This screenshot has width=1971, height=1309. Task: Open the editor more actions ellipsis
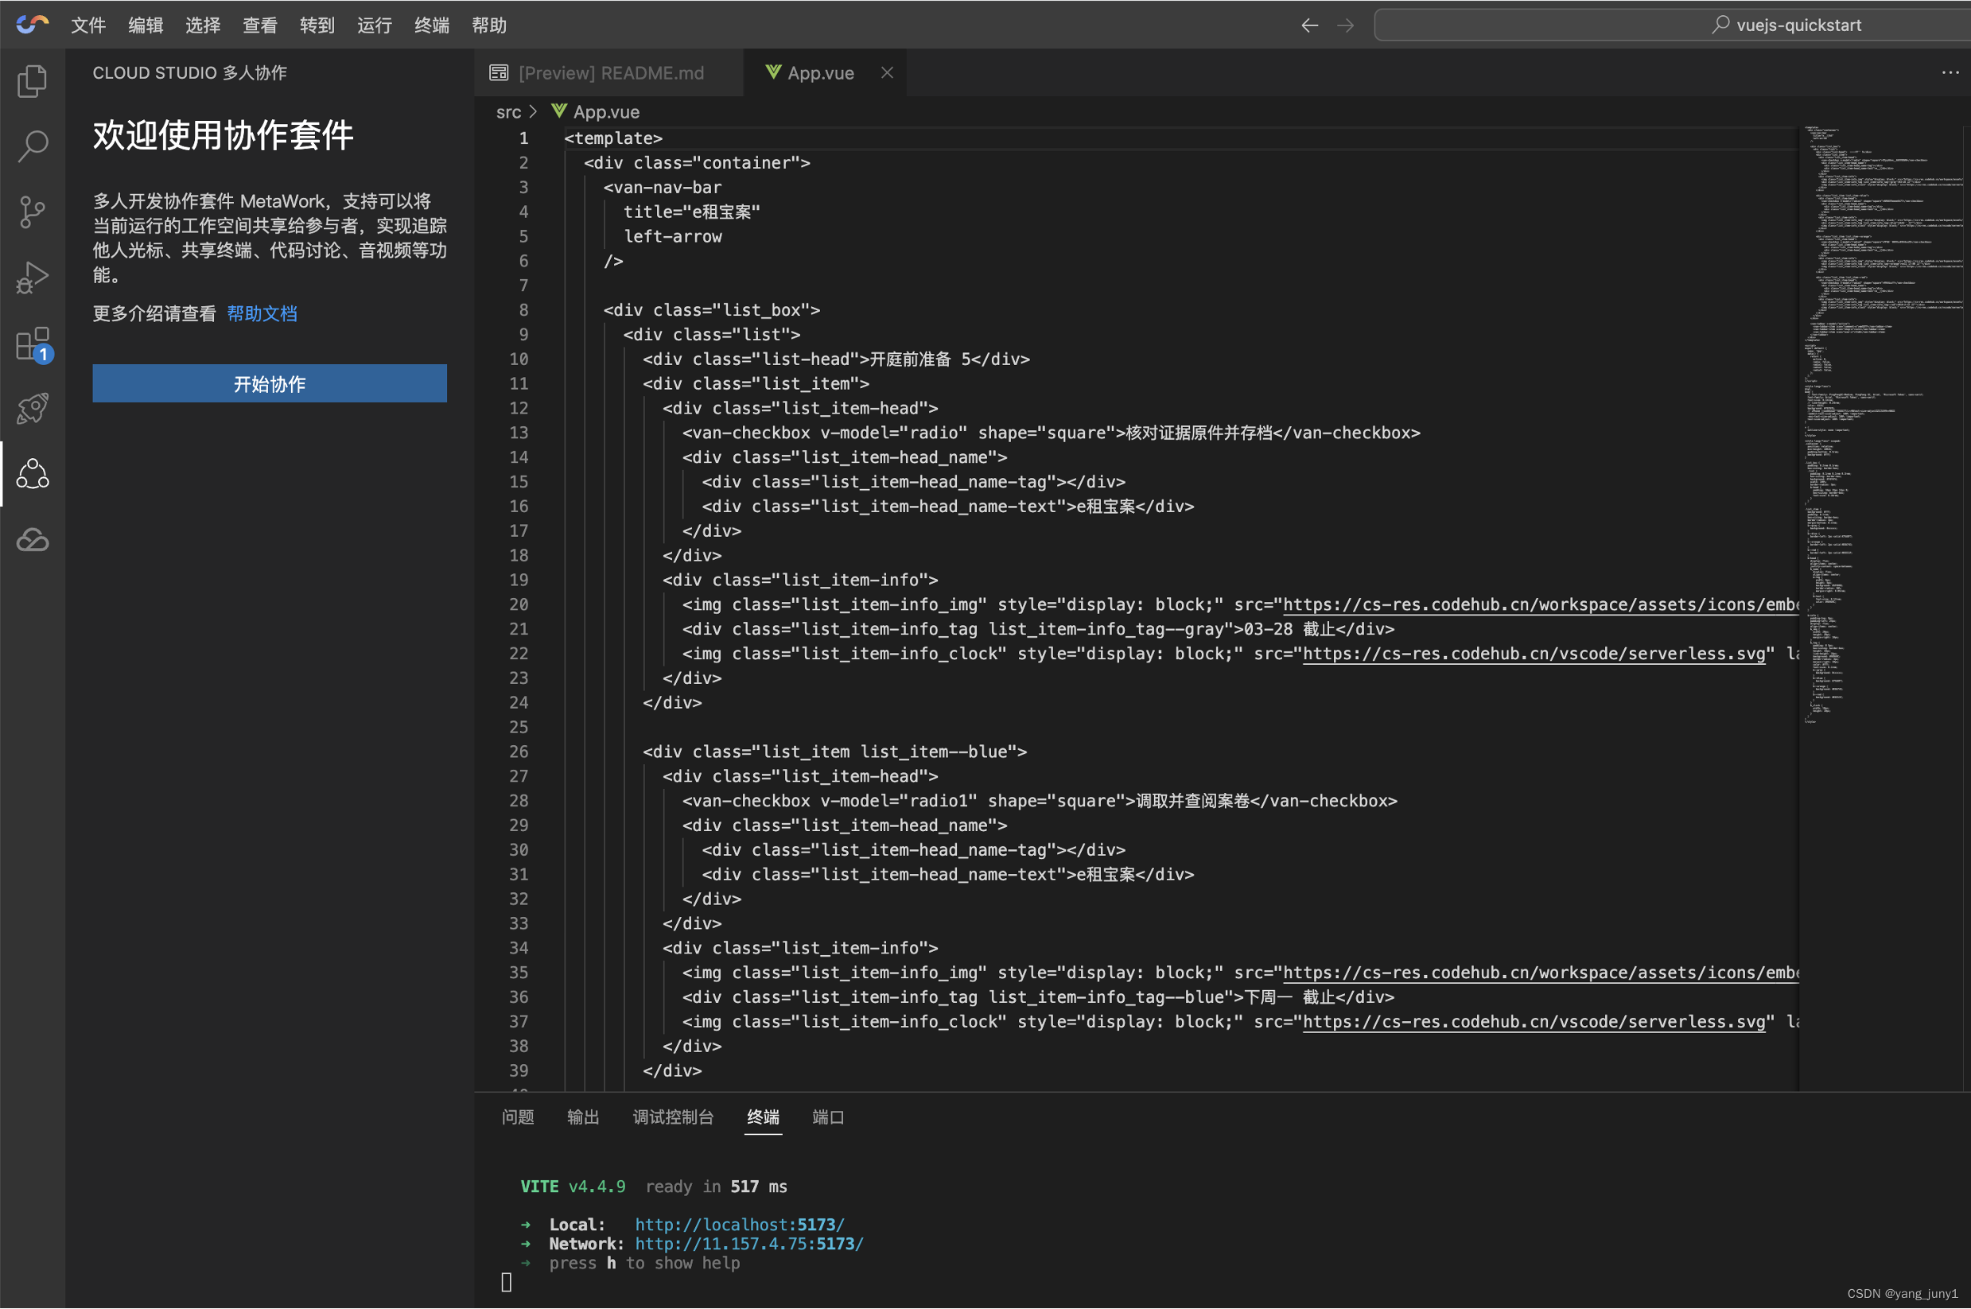[x=1950, y=72]
